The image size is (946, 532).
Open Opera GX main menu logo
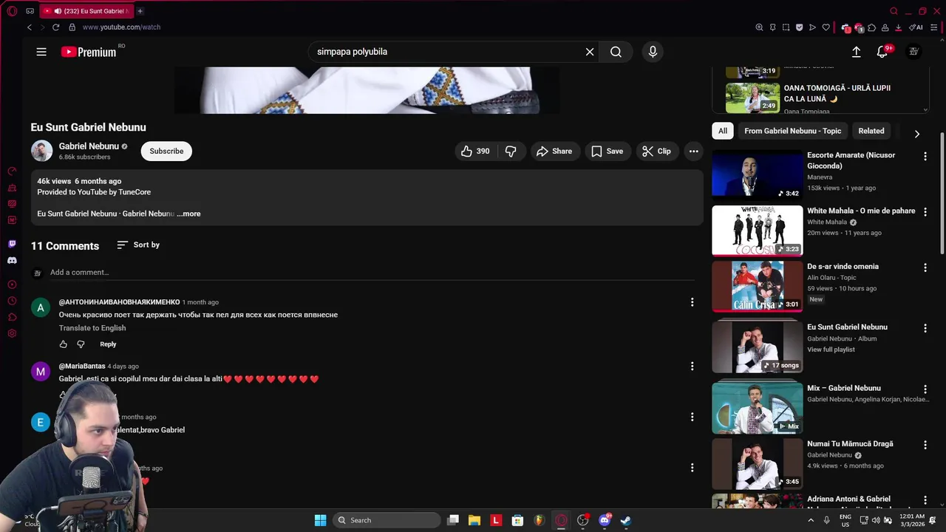pyautogui.click(x=12, y=11)
